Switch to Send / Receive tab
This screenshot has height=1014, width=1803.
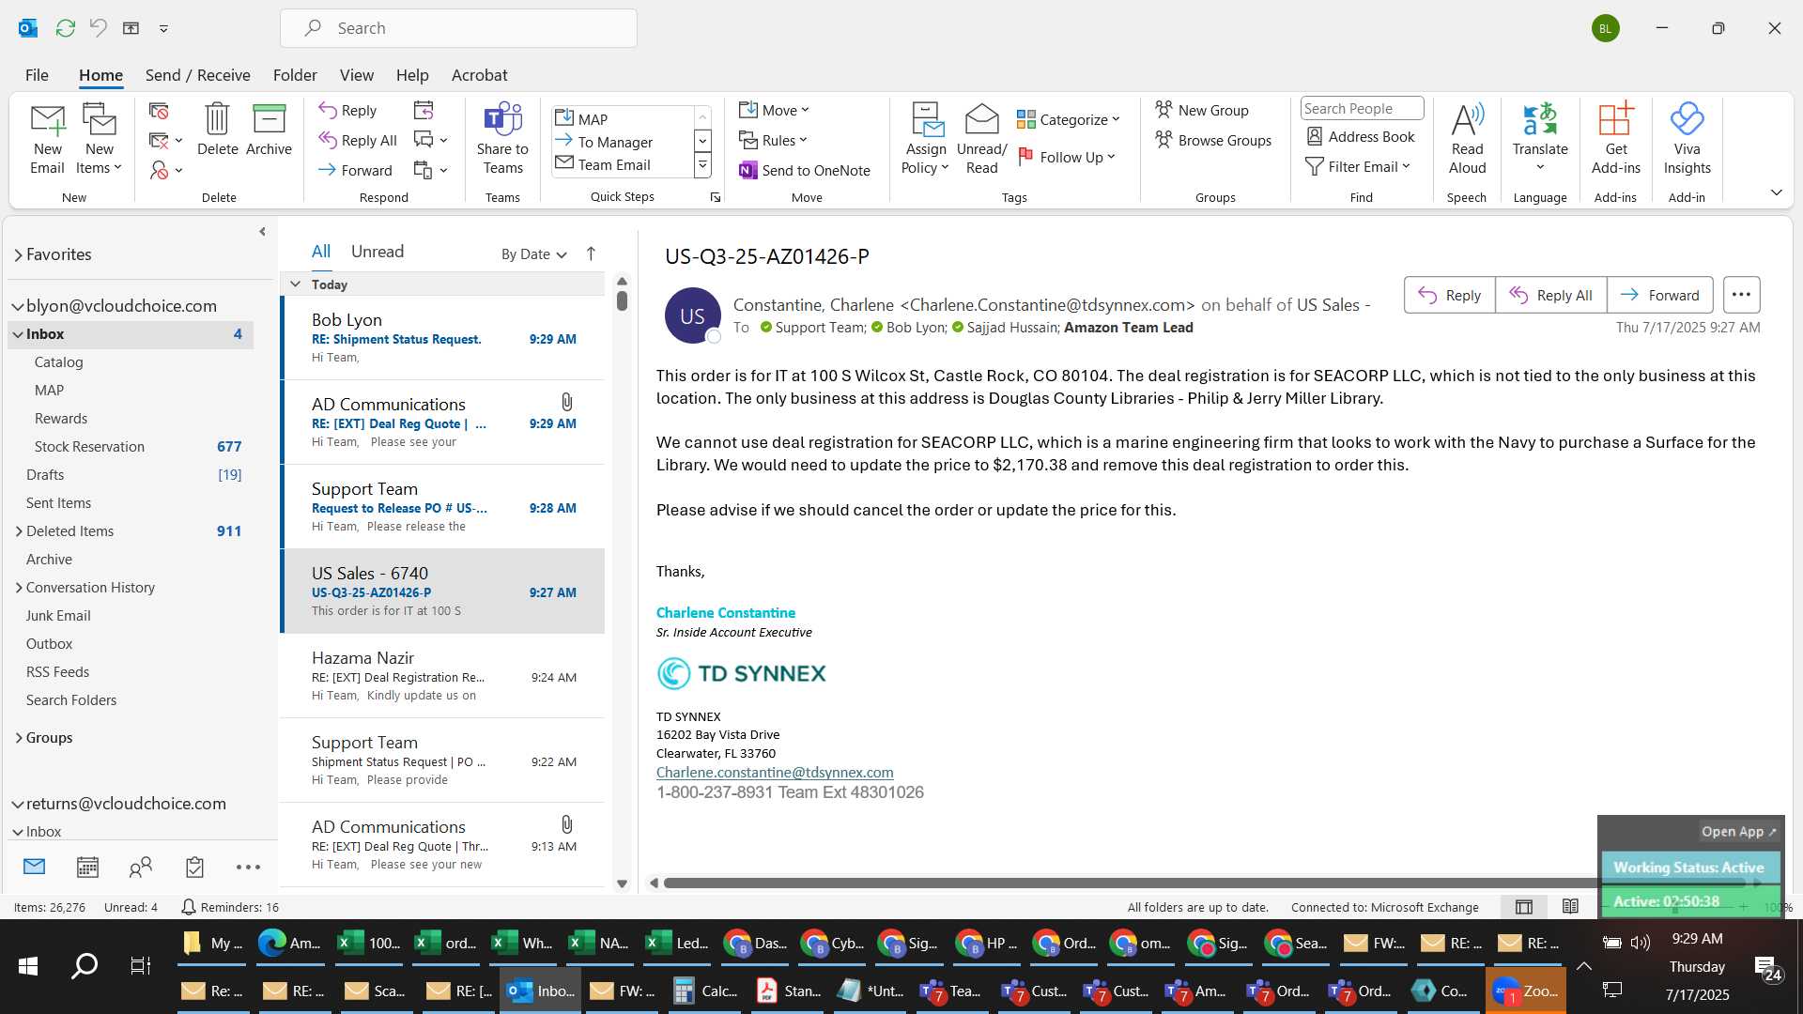tap(197, 75)
